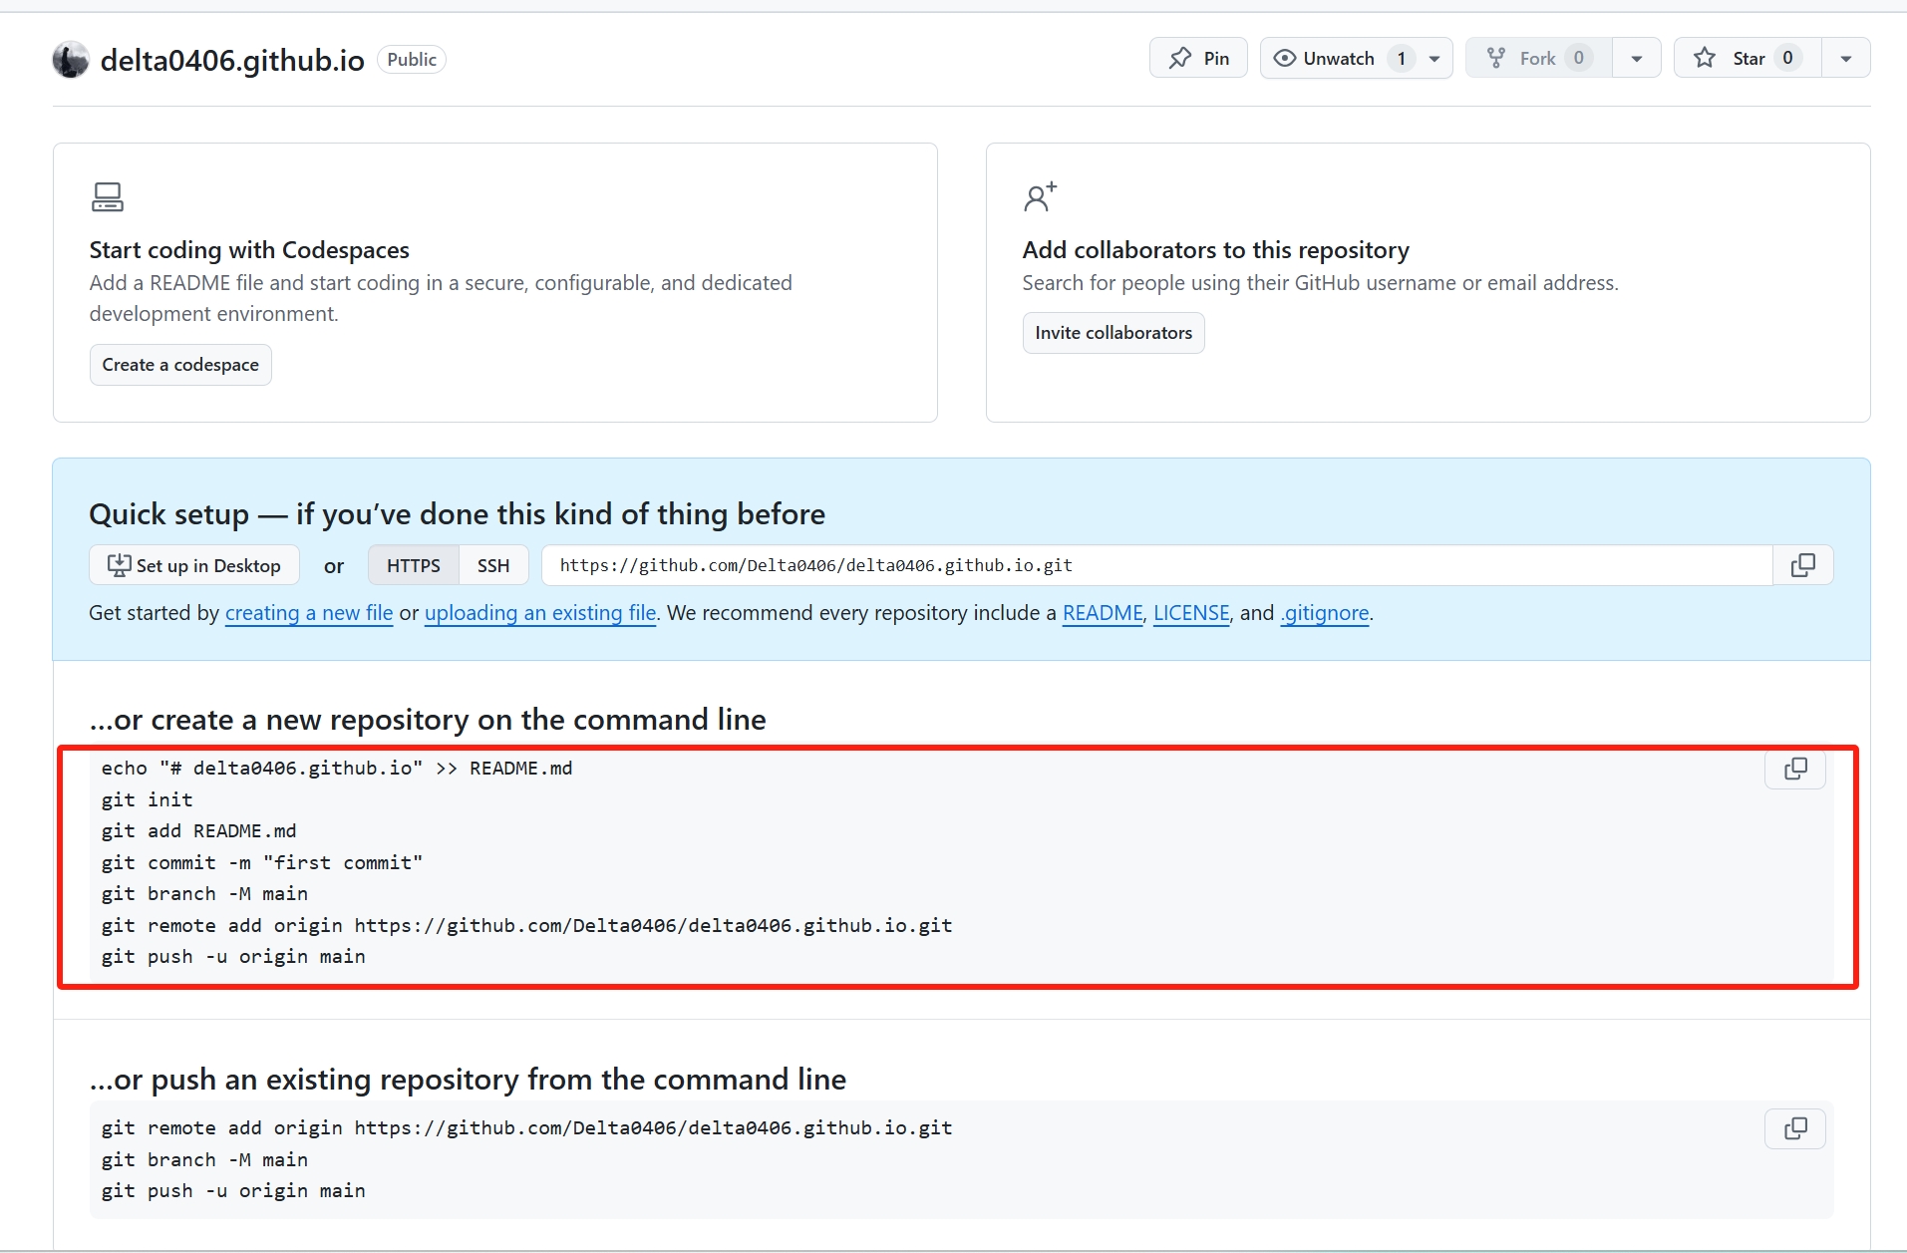Click the Public visibility badge
The image size is (1907, 1253).
pos(412,60)
